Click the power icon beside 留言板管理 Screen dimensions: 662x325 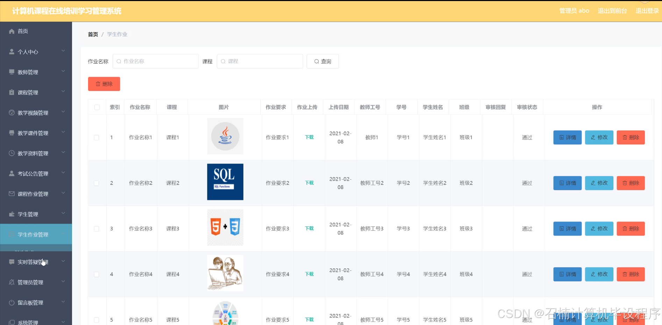click(12, 302)
